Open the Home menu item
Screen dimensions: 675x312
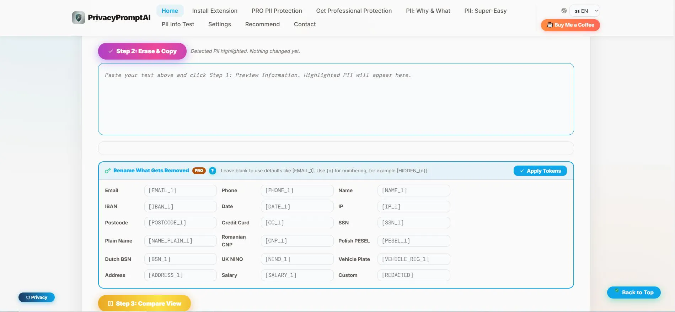coord(170,11)
